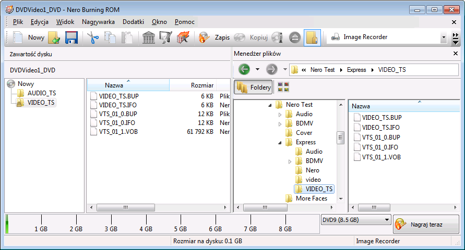Click the New compilation document icon
Viewport: 465px width, 250px height.
[x=18, y=37]
